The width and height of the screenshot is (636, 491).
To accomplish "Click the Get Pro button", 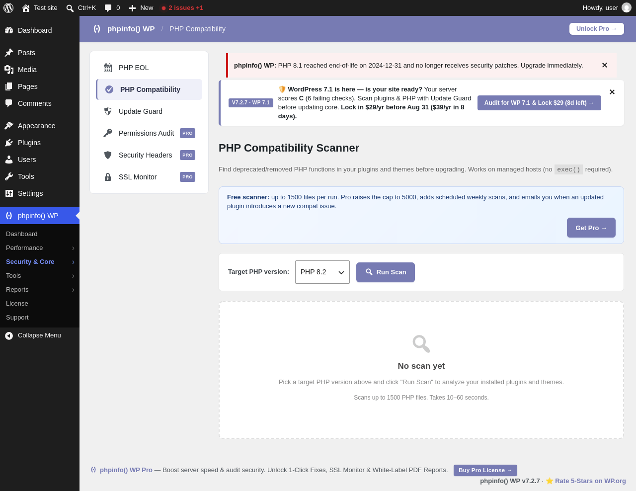I will point(591,228).
